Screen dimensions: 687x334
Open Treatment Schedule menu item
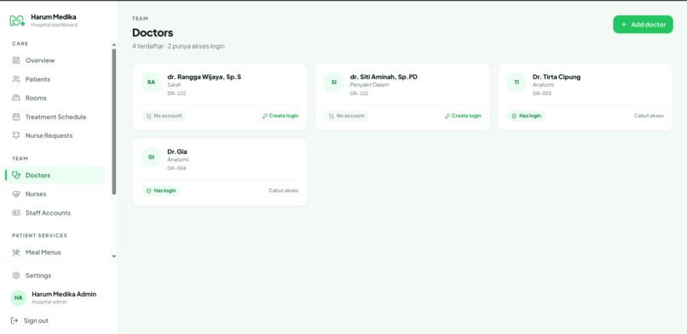(x=55, y=117)
